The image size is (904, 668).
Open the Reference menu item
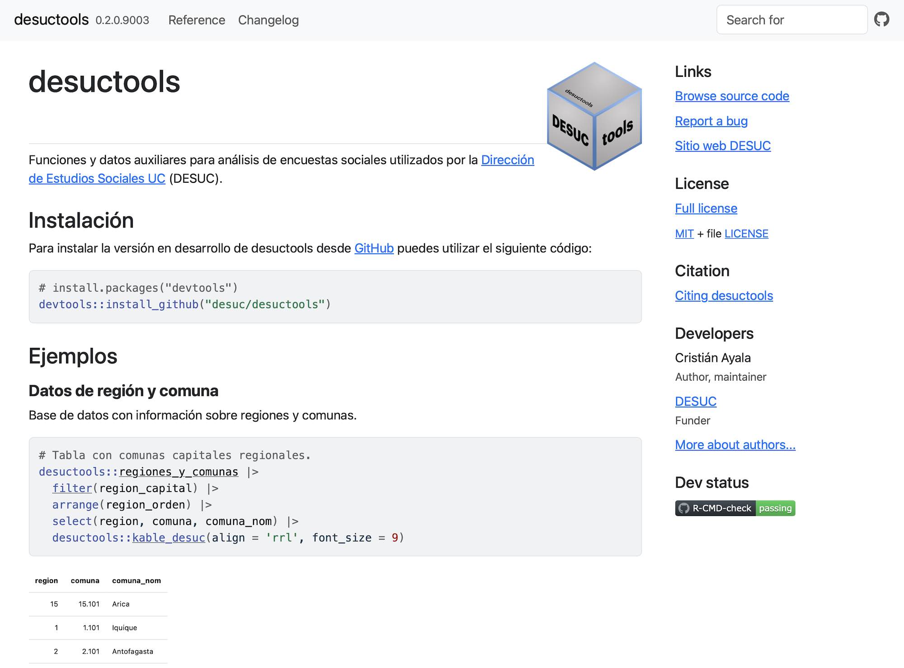point(197,20)
